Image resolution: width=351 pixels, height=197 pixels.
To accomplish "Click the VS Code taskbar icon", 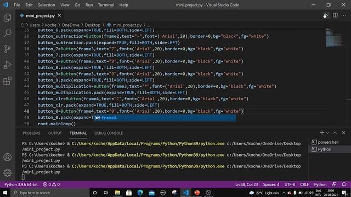I will click(185, 193).
